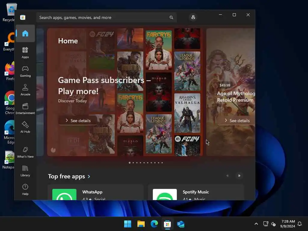Select the first carousel page dot
This screenshot has height=231, width=308.
(x=130, y=163)
